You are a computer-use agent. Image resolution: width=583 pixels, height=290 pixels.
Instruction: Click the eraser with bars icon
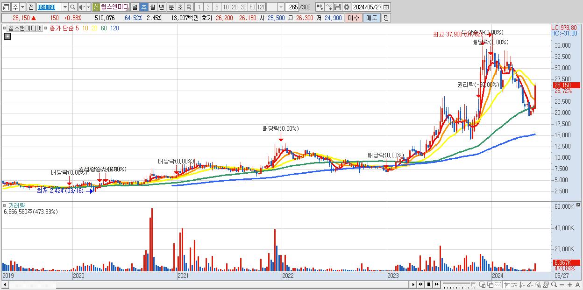[x=538, y=285]
